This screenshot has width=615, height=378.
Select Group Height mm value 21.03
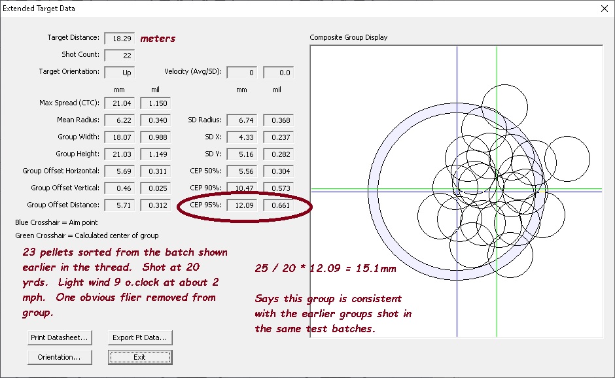pos(120,154)
